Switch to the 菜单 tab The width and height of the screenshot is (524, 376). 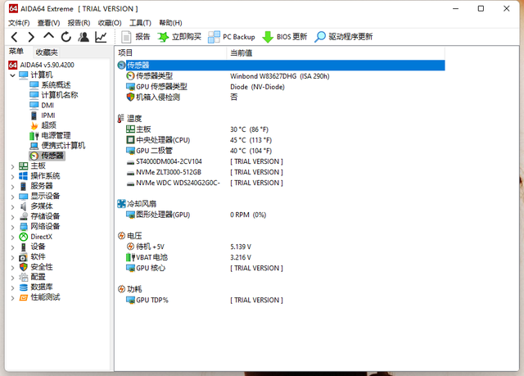click(16, 52)
